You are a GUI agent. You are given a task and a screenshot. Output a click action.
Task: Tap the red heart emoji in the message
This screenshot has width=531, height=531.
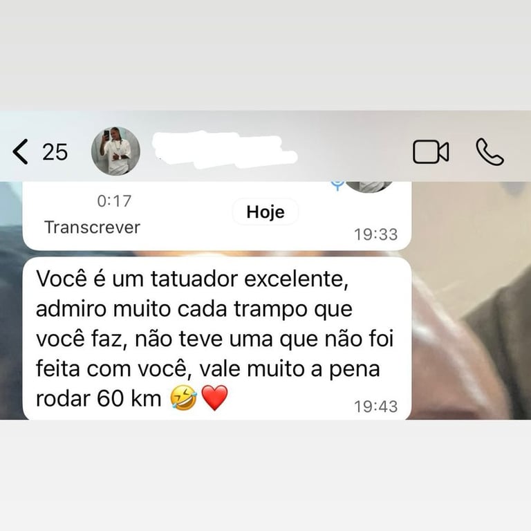[x=215, y=398]
